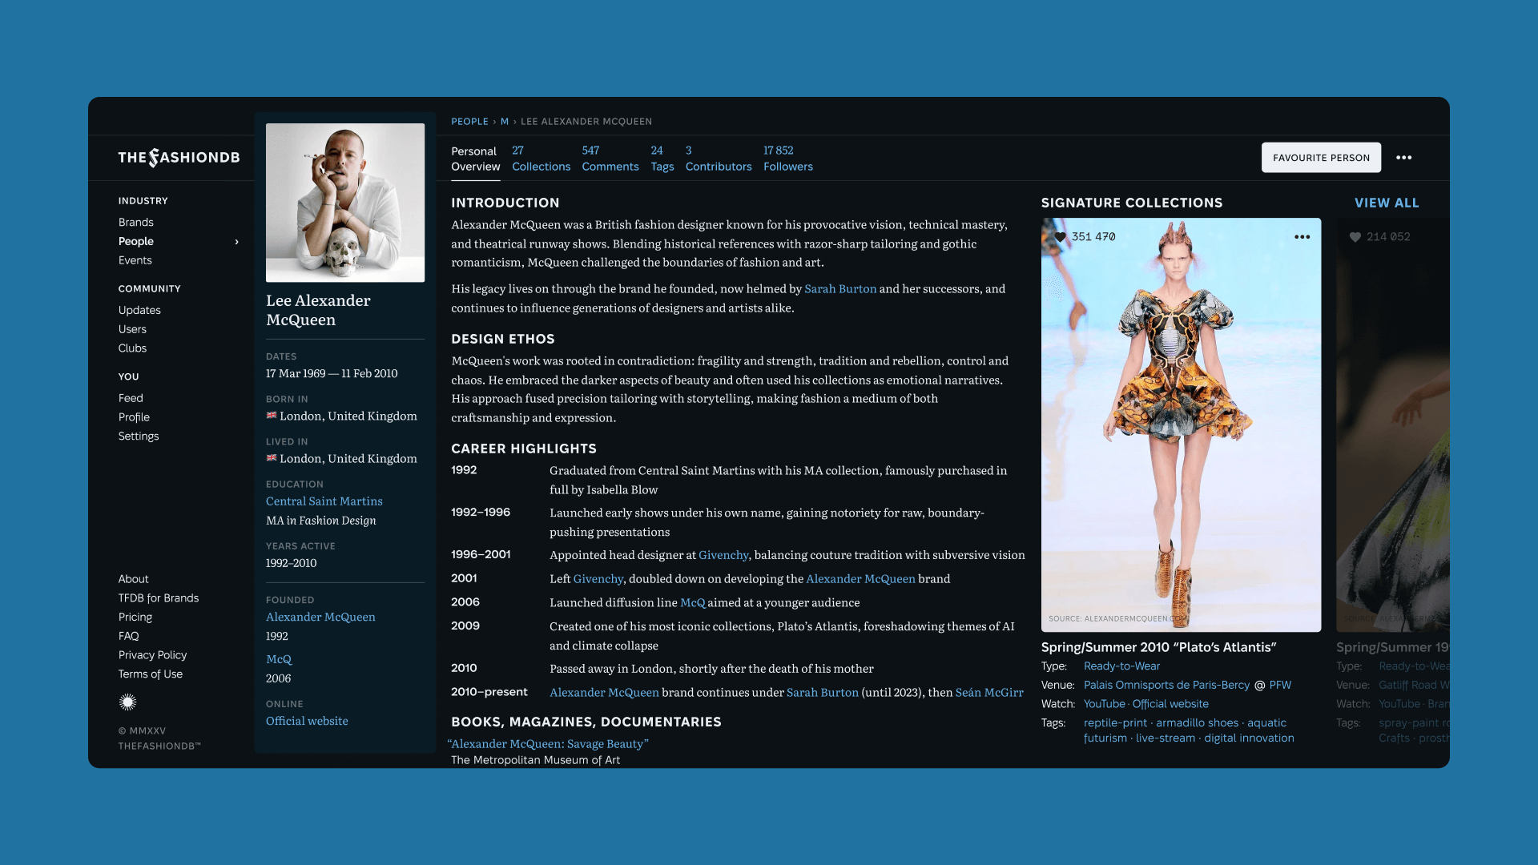Open Alexander McQueen brand under Founded
Screen dimensions: 1538x865
click(320, 618)
